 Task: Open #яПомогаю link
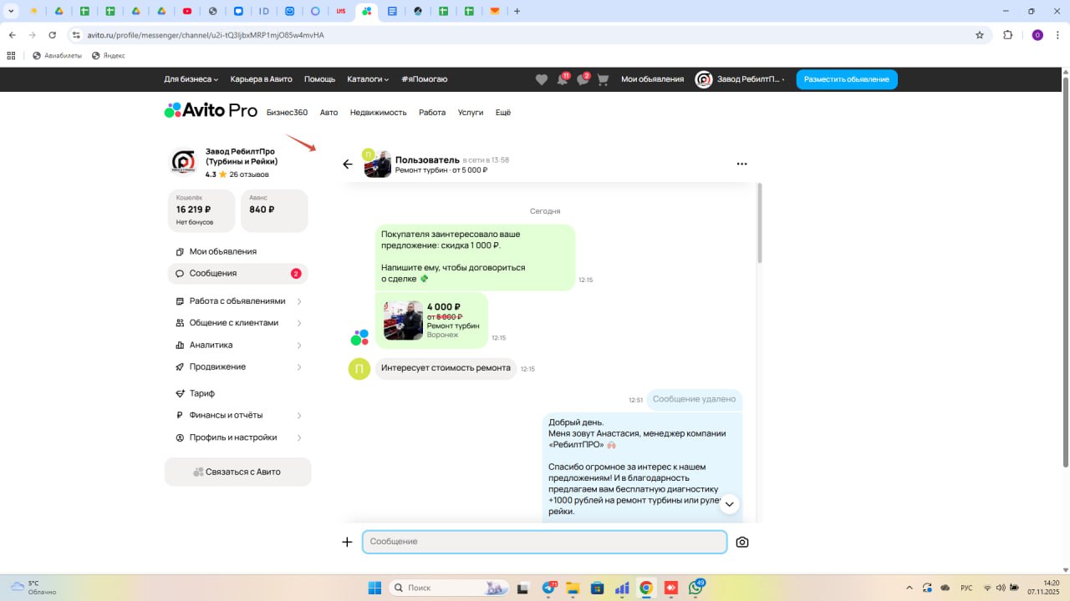pos(424,79)
